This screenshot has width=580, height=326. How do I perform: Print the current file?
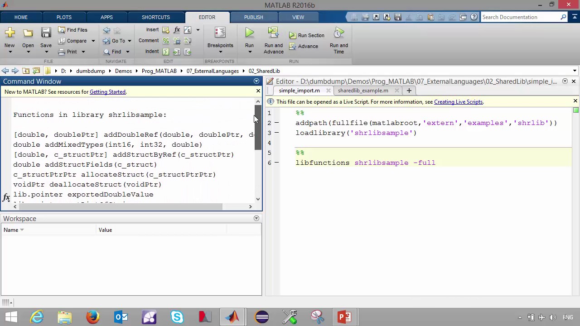(x=68, y=52)
